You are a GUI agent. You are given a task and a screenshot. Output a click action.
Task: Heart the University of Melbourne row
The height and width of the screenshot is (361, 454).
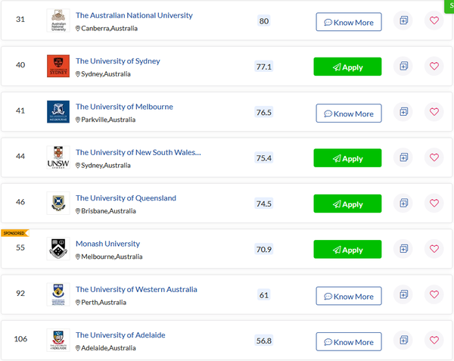[434, 112]
